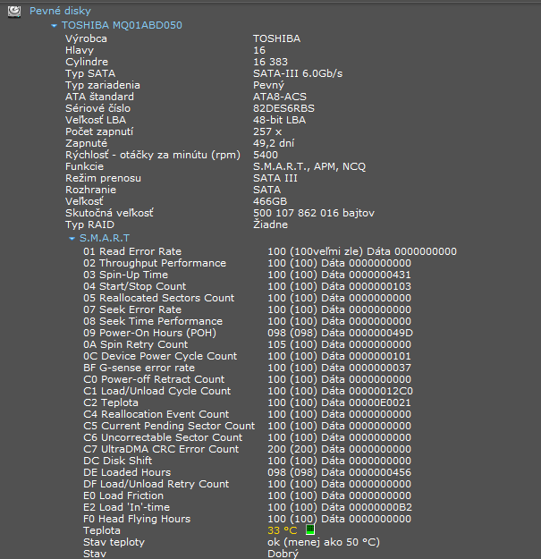
Task: Click the Typ zariadenia value Pevný
Action: pyautogui.click(x=268, y=85)
